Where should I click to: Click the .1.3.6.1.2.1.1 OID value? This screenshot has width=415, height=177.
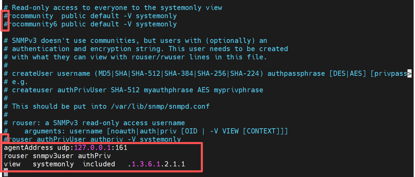pyautogui.click(x=156, y=164)
